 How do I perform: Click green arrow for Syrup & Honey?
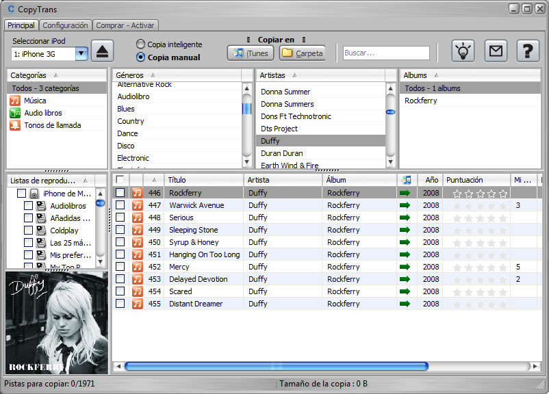[x=405, y=242]
